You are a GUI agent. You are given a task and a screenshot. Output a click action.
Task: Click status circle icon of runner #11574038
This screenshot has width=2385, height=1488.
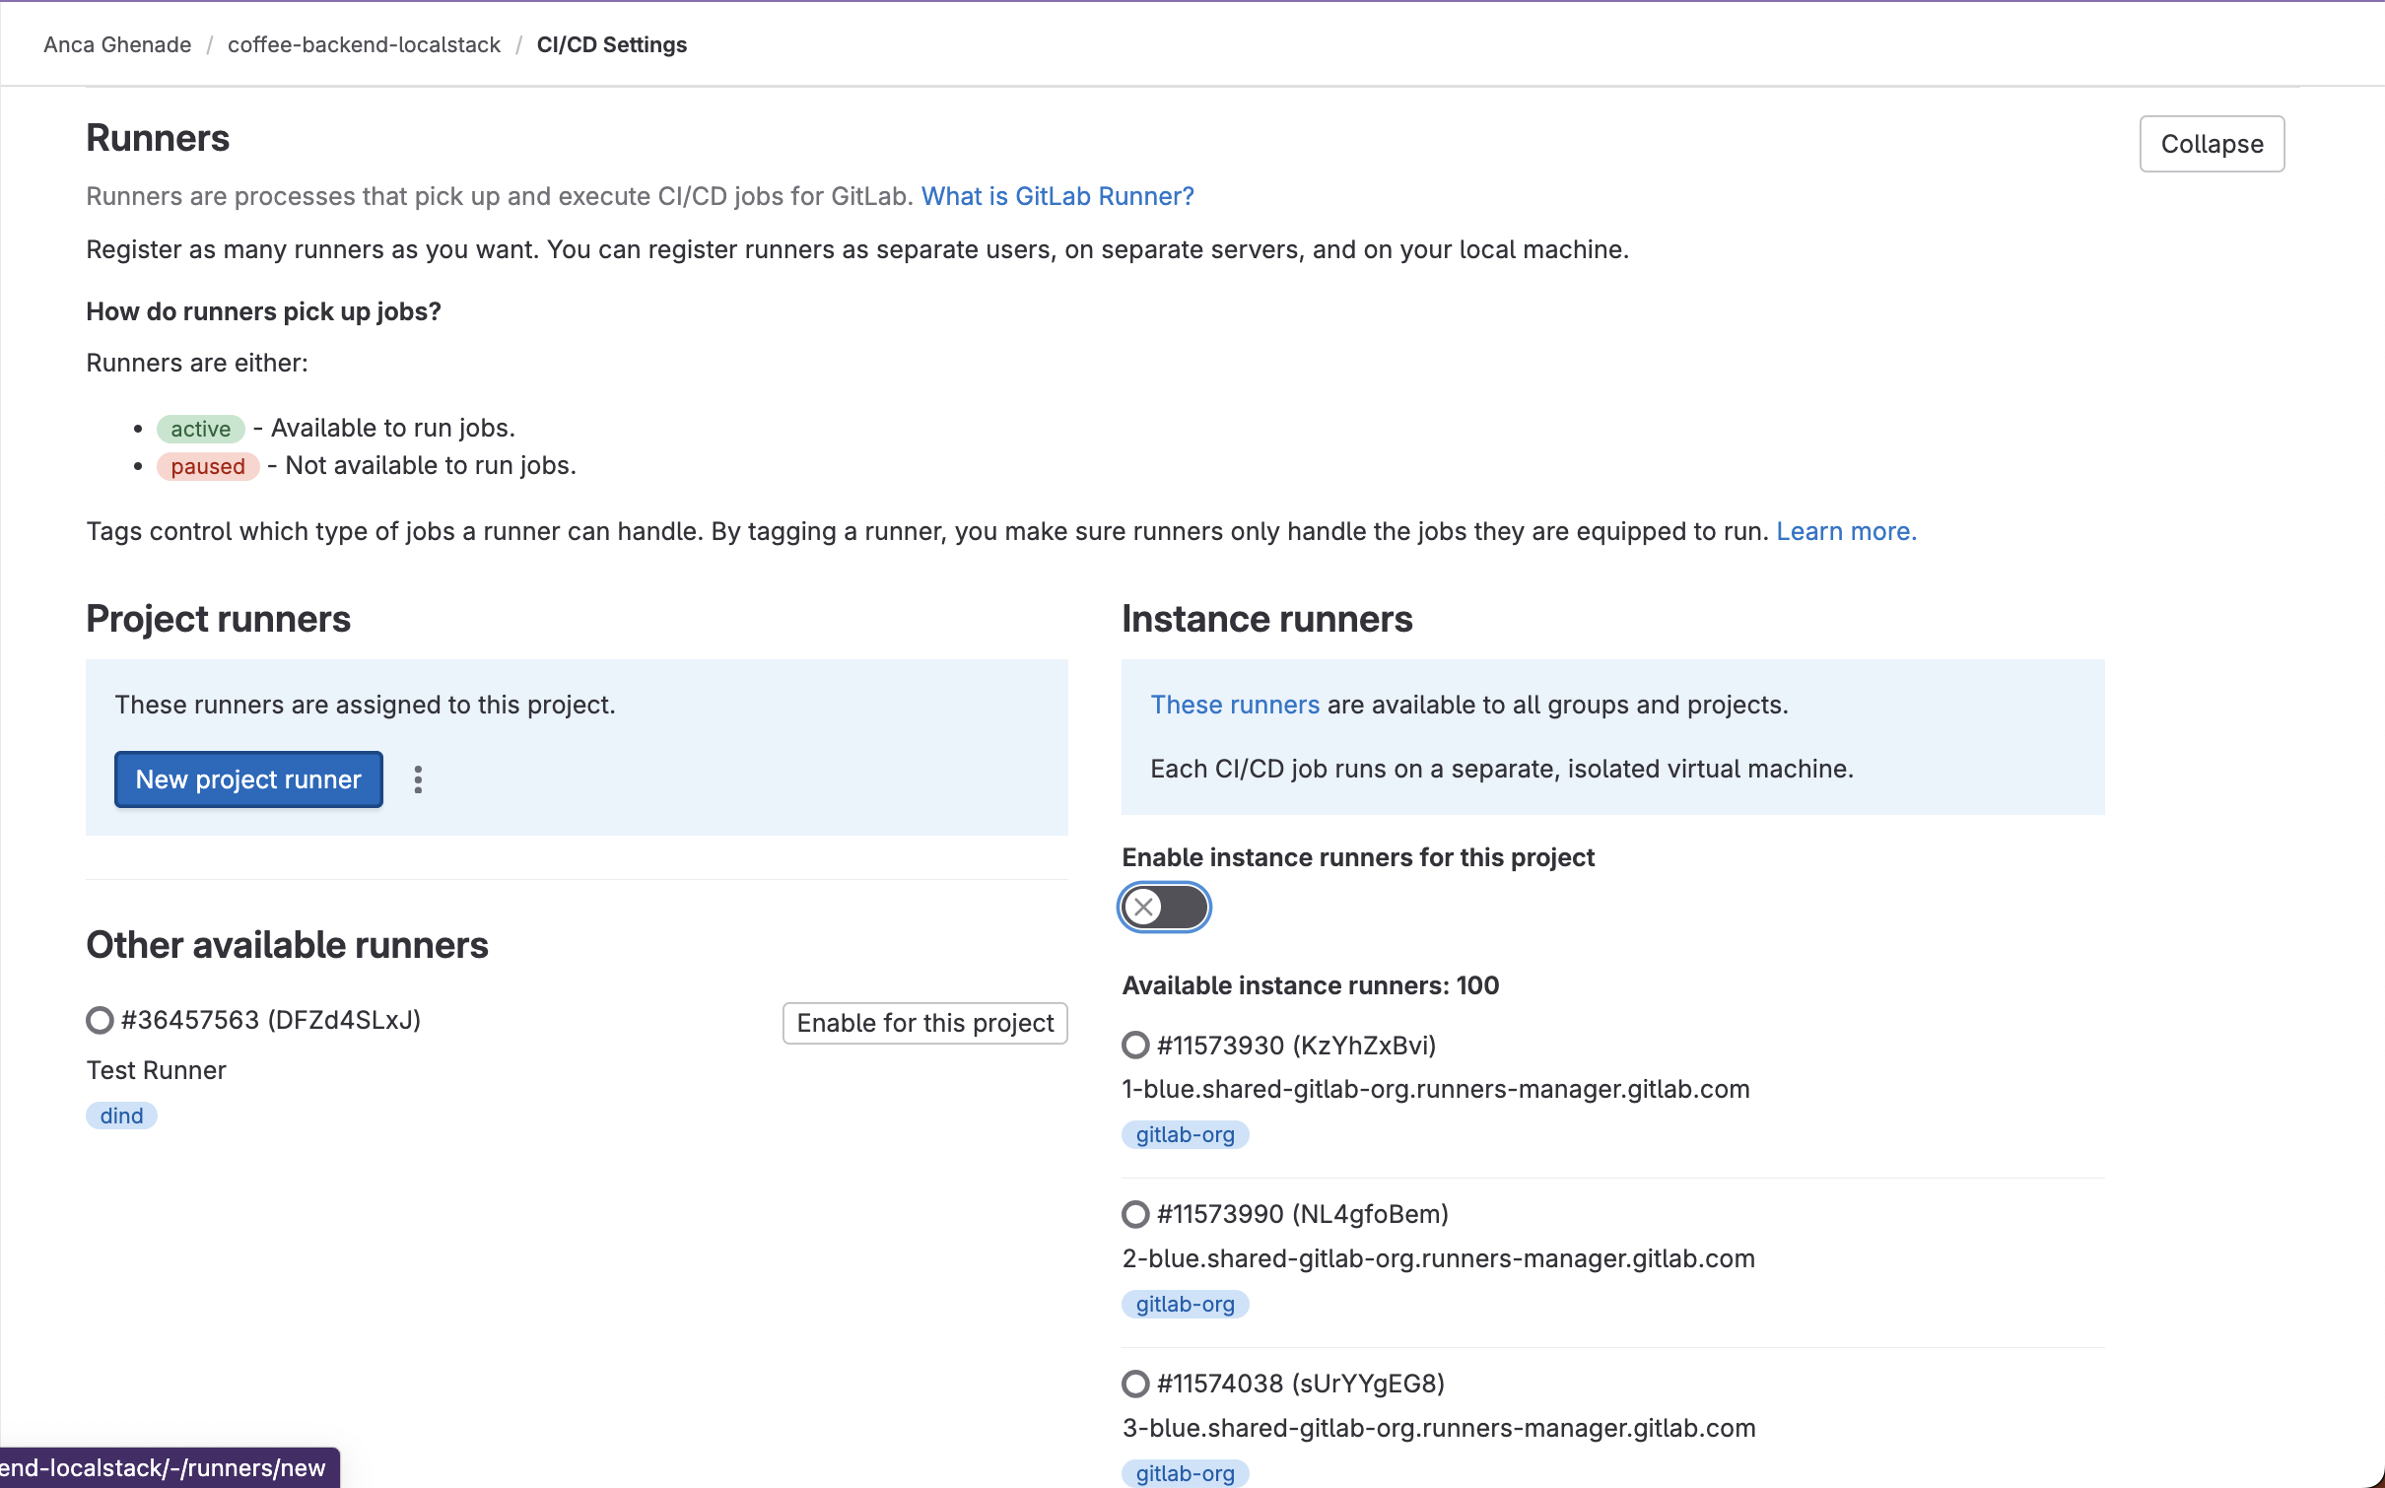[x=1135, y=1384]
